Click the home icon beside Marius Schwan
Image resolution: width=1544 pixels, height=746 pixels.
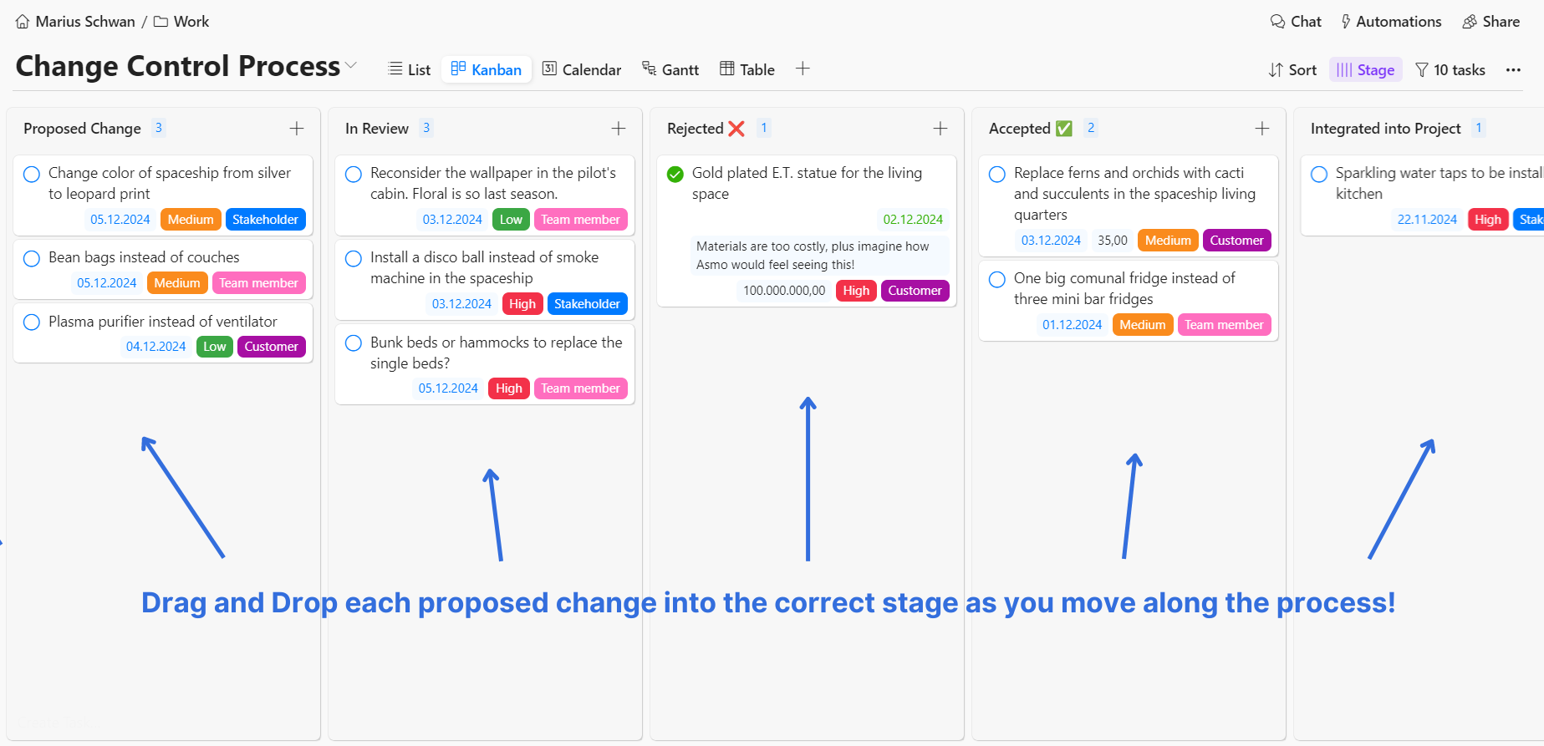(23, 22)
